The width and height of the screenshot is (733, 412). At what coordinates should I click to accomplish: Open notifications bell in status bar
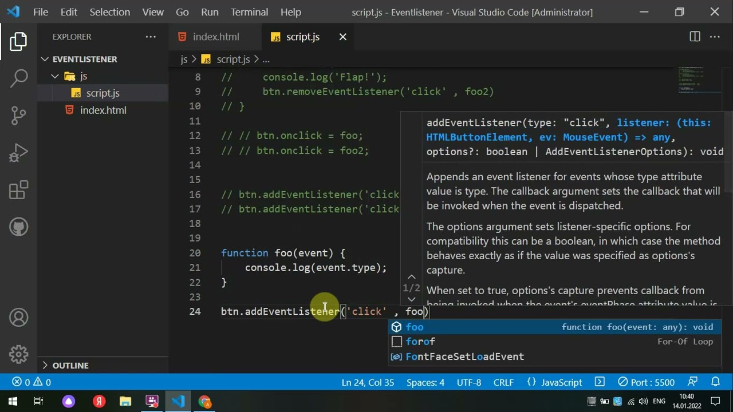tap(715, 382)
